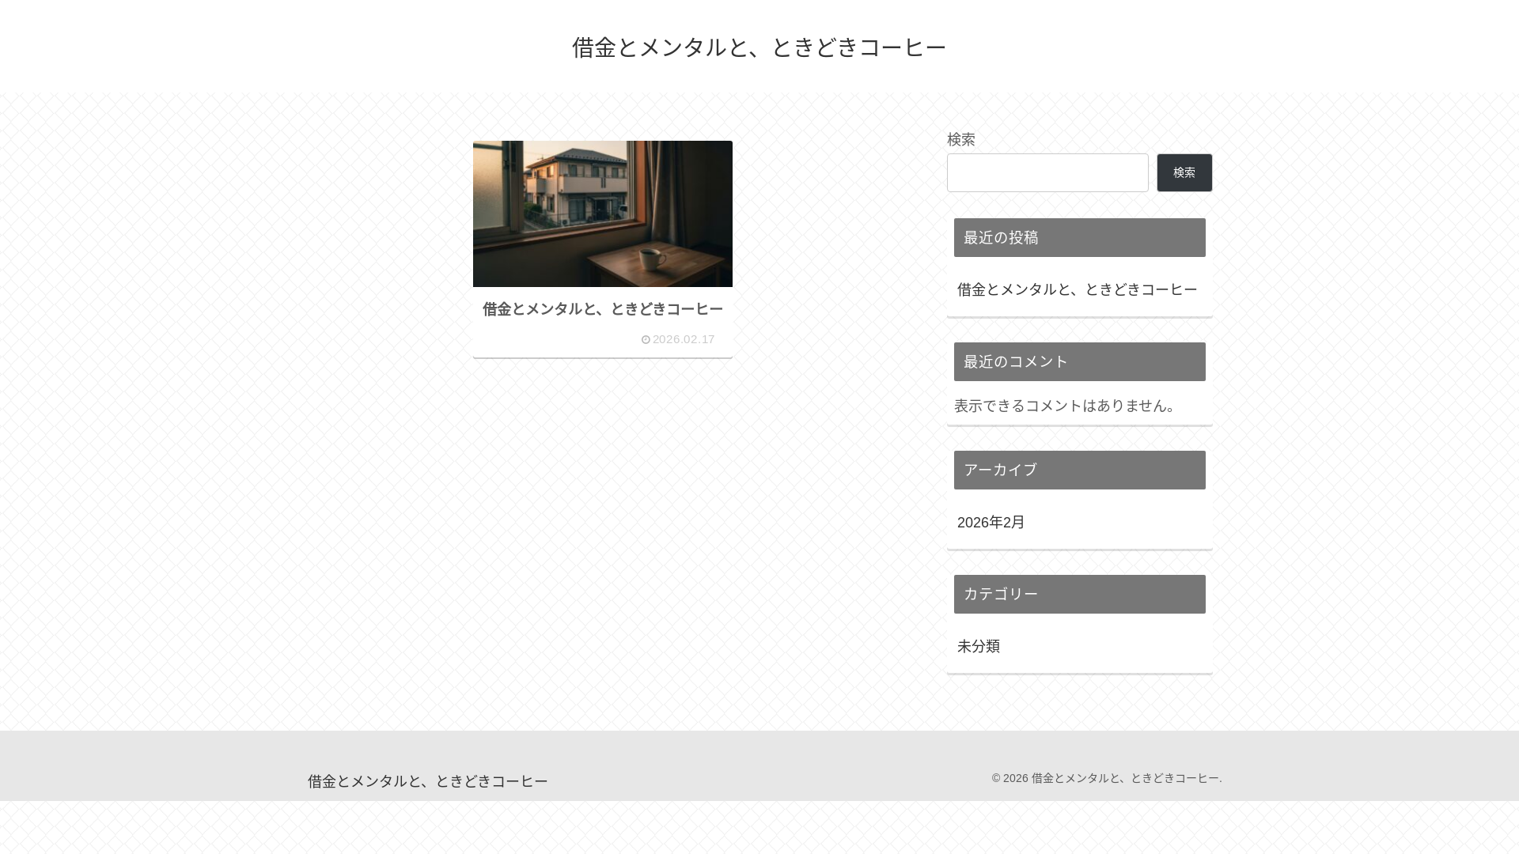The width and height of the screenshot is (1519, 854).
Task: Click the © 2026 copyright text in the footer
Action: click(x=1107, y=778)
